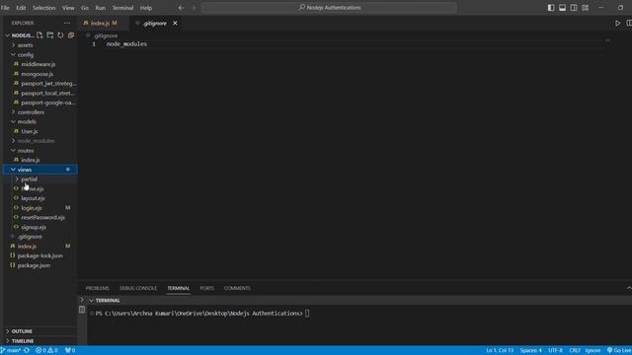Expand the node_modules folder
This screenshot has height=355, width=632.
click(x=36, y=141)
